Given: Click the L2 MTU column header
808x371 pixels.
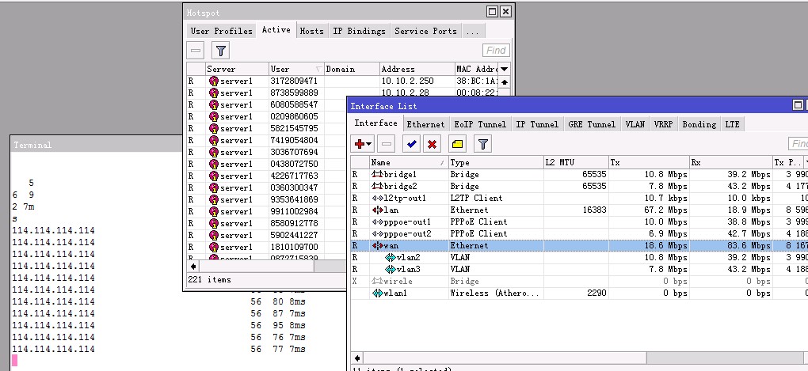Looking at the screenshot, I should [576, 163].
